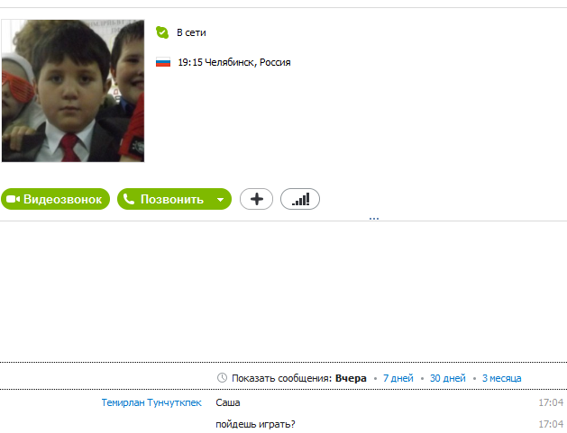Open sender name Темирлан Тунчуткпек

tap(151, 402)
